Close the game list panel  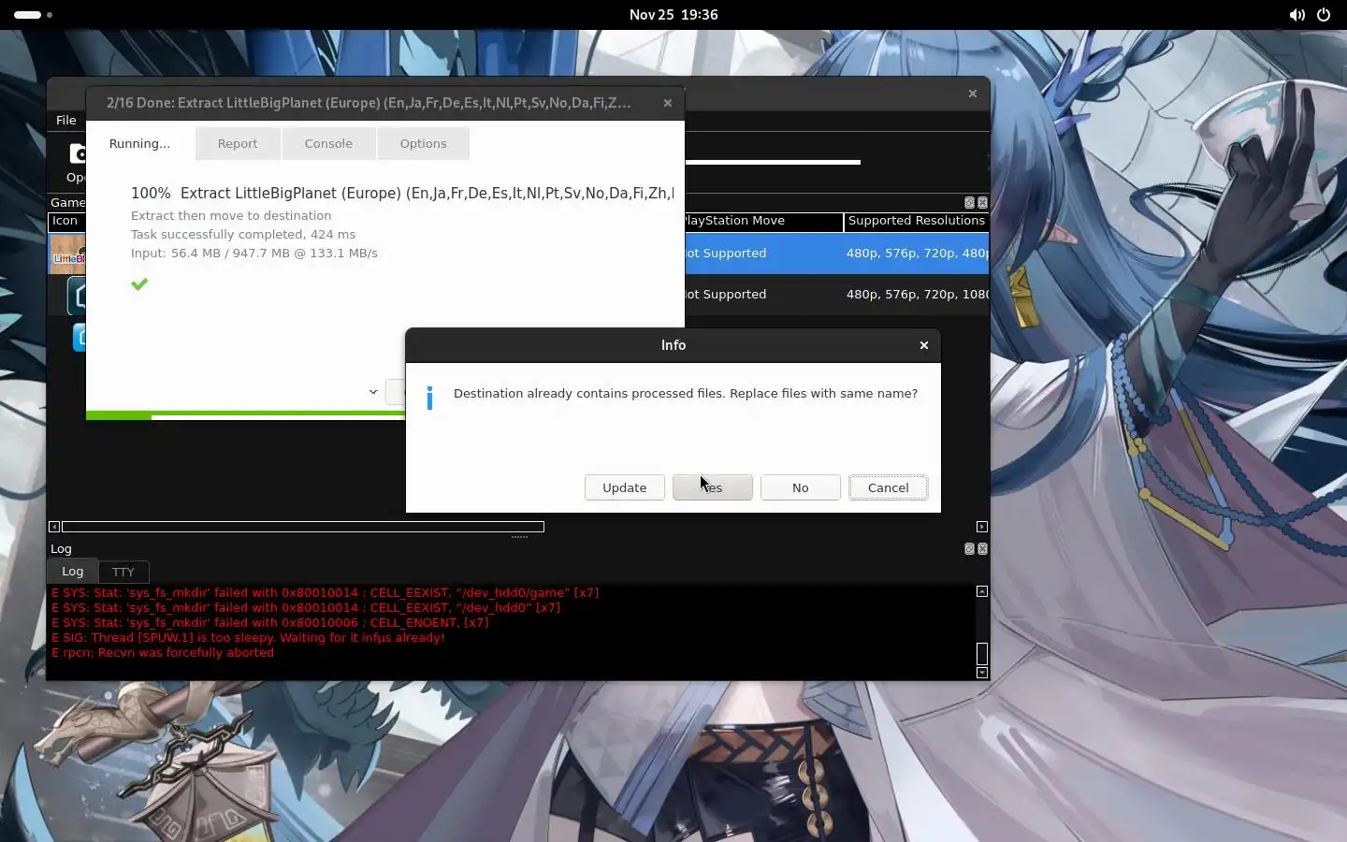(982, 202)
